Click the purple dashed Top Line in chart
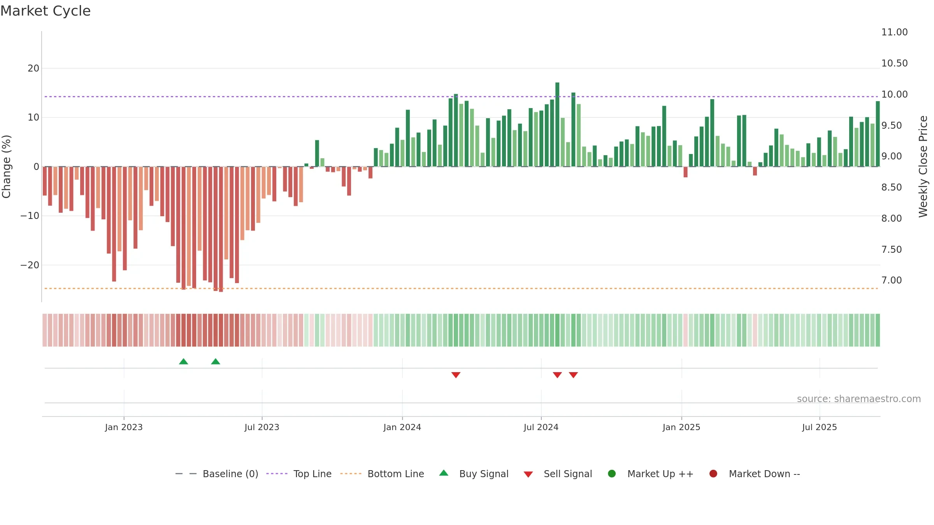 coord(461,96)
